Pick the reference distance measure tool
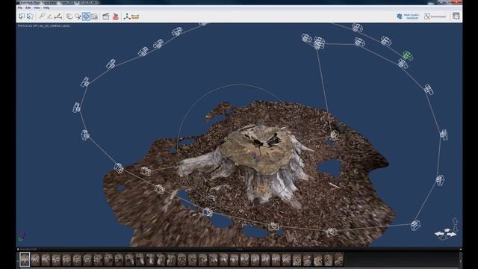Image resolution: width=478 pixels, height=269 pixels. (x=58, y=16)
